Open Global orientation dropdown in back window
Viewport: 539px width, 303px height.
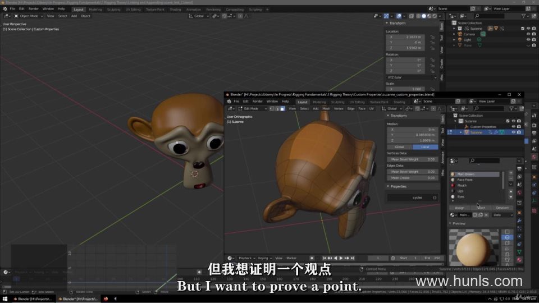[199, 16]
